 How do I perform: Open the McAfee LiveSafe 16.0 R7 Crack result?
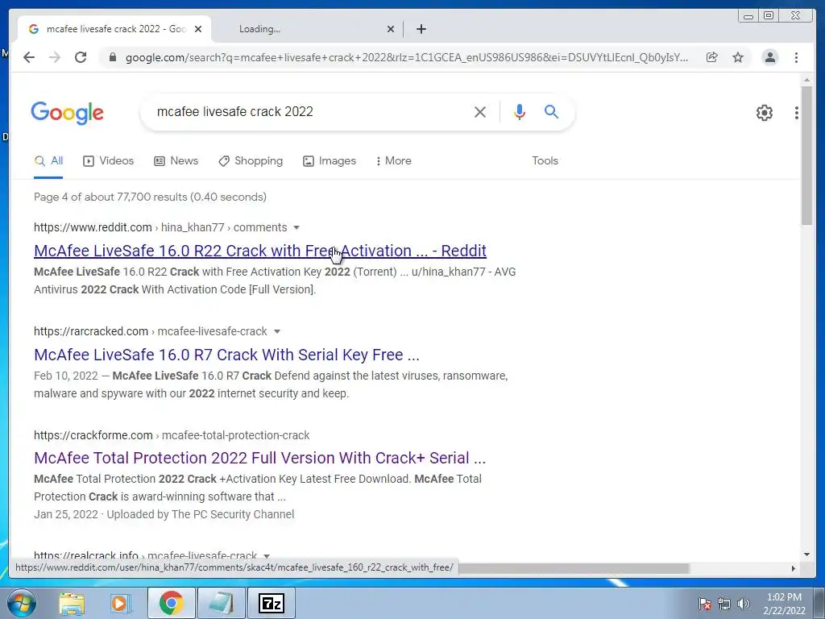[226, 355]
